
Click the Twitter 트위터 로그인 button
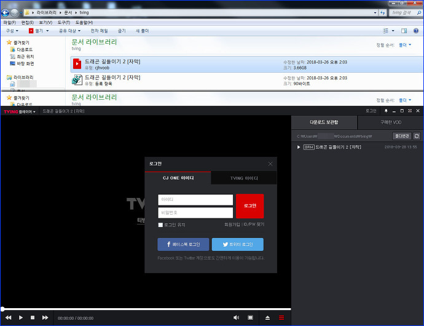tap(238, 245)
